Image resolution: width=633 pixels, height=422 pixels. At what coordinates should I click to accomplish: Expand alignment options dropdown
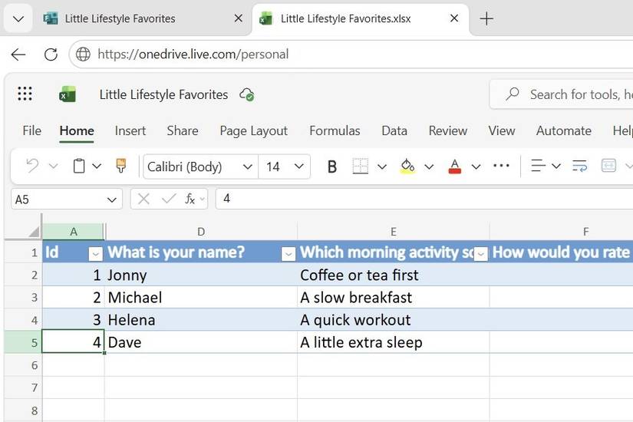pyautogui.click(x=556, y=166)
